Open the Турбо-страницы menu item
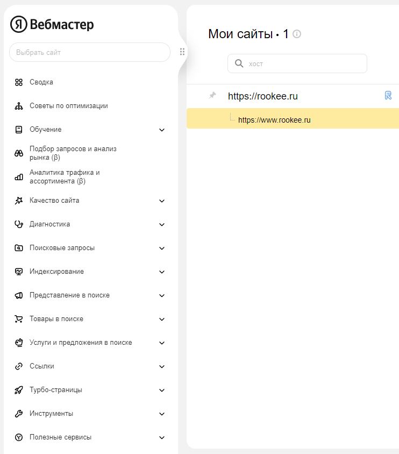Viewport: 399px width, 454px height. (x=56, y=390)
